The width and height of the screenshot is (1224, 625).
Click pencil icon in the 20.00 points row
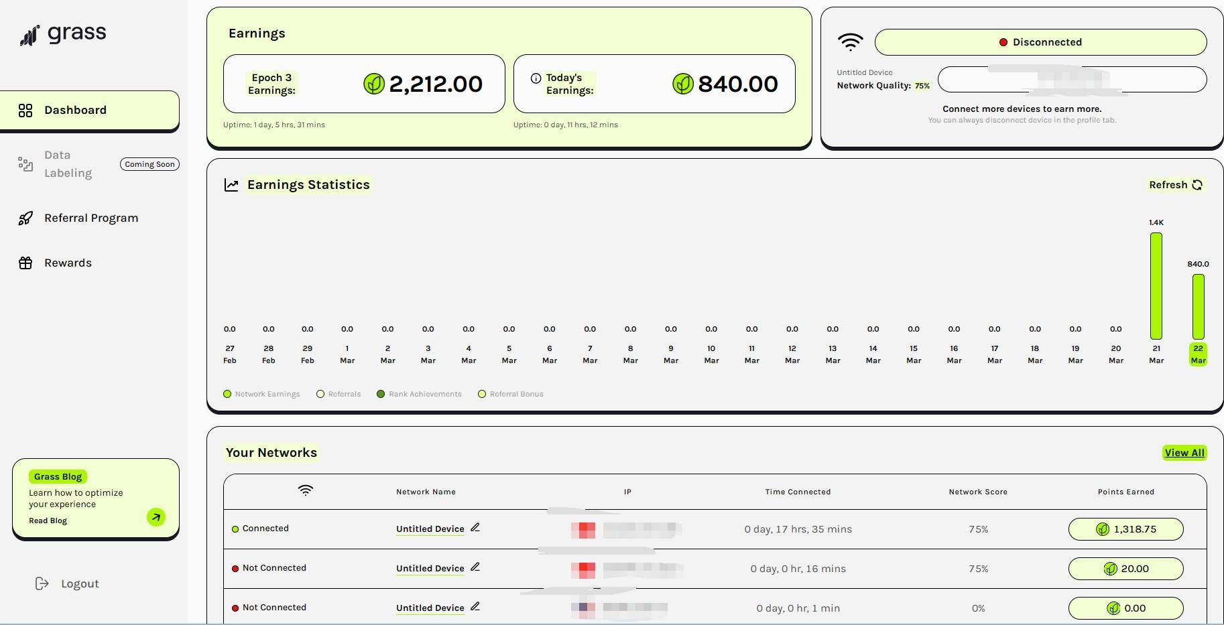click(475, 567)
